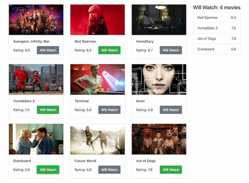
Task: Select the Terminal movie thumbnail
Action: (98, 79)
